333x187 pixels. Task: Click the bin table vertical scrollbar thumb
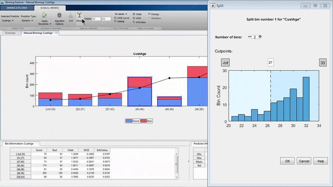pyautogui.click(x=176, y=164)
